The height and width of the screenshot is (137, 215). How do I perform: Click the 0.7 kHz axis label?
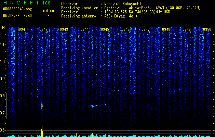pyautogui.click(x=3, y=113)
